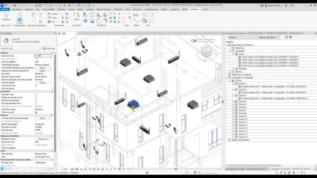This screenshot has height=178, width=317.
Task: Open the Anotar ribbon tab
Action: coord(80,9)
